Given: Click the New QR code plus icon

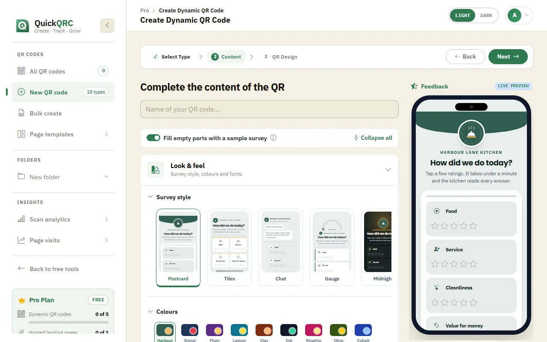Looking at the screenshot, I should pos(21,92).
